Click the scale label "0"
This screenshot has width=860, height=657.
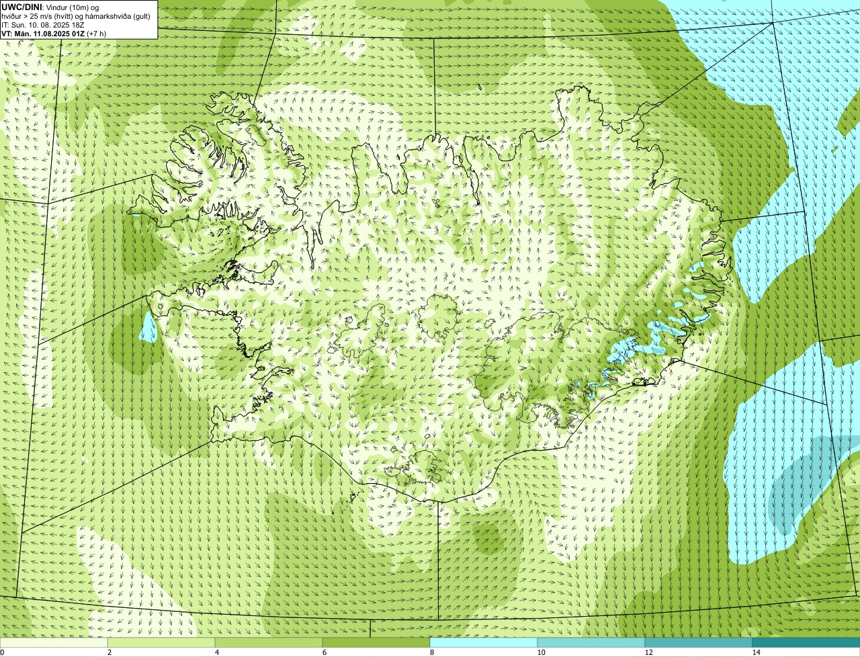tap(2, 652)
